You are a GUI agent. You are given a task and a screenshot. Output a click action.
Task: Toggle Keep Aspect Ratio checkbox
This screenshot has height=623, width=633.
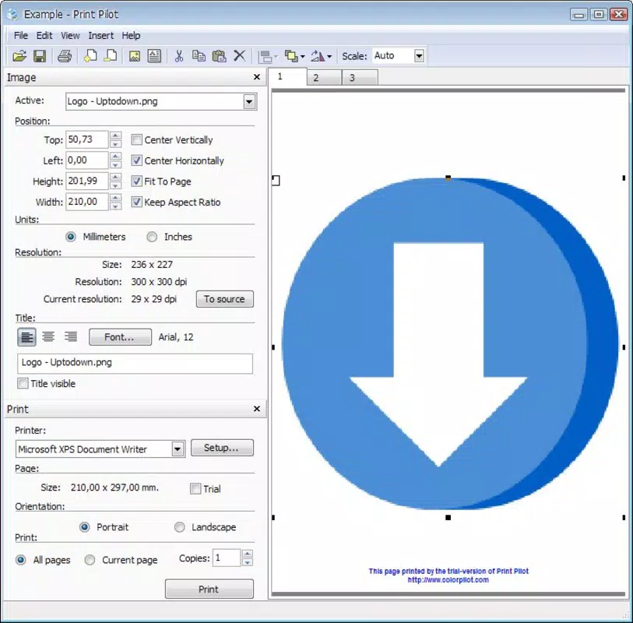click(137, 202)
